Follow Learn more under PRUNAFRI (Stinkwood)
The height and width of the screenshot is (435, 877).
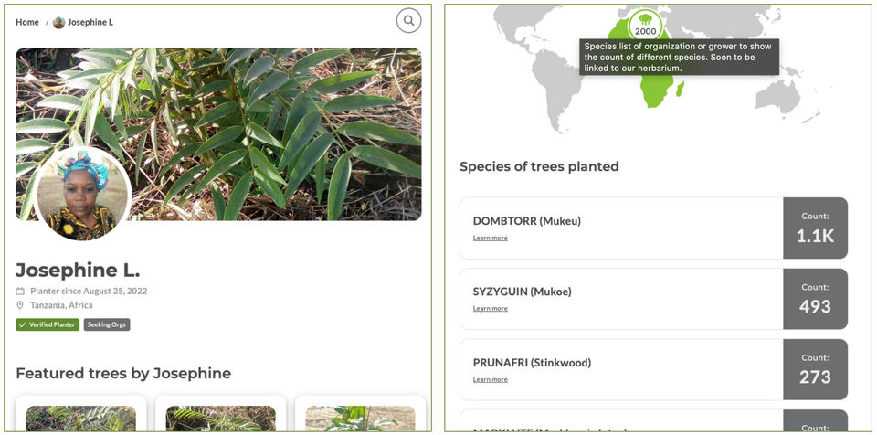click(491, 379)
